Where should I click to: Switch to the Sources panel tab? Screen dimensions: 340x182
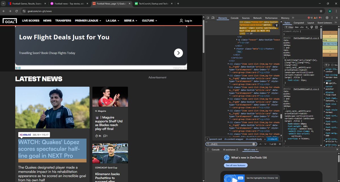tap(246, 18)
